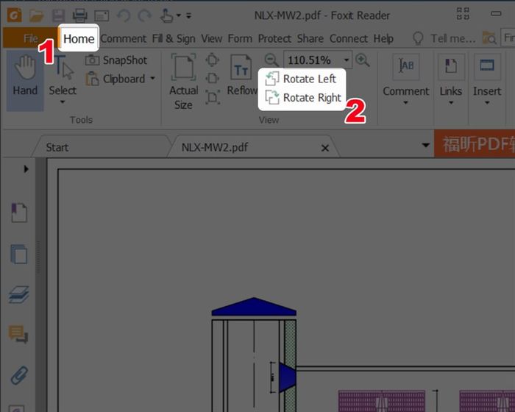Open the Attachments paperclip panel
This screenshot has height=412, width=515.
[18, 374]
